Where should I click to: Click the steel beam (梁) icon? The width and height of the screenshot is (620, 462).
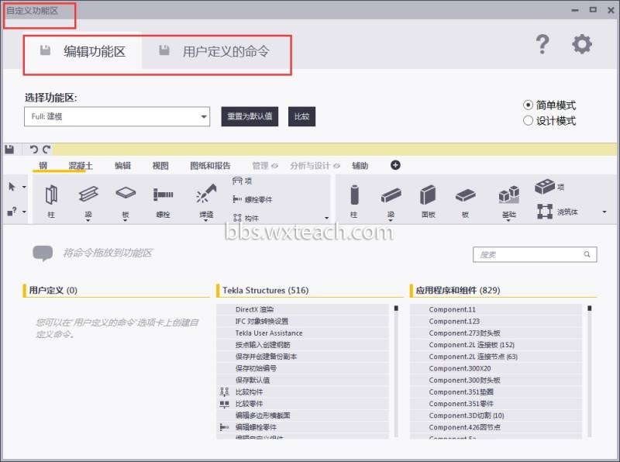[x=88, y=194]
